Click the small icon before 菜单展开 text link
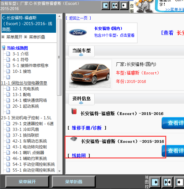 pos(3,37)
